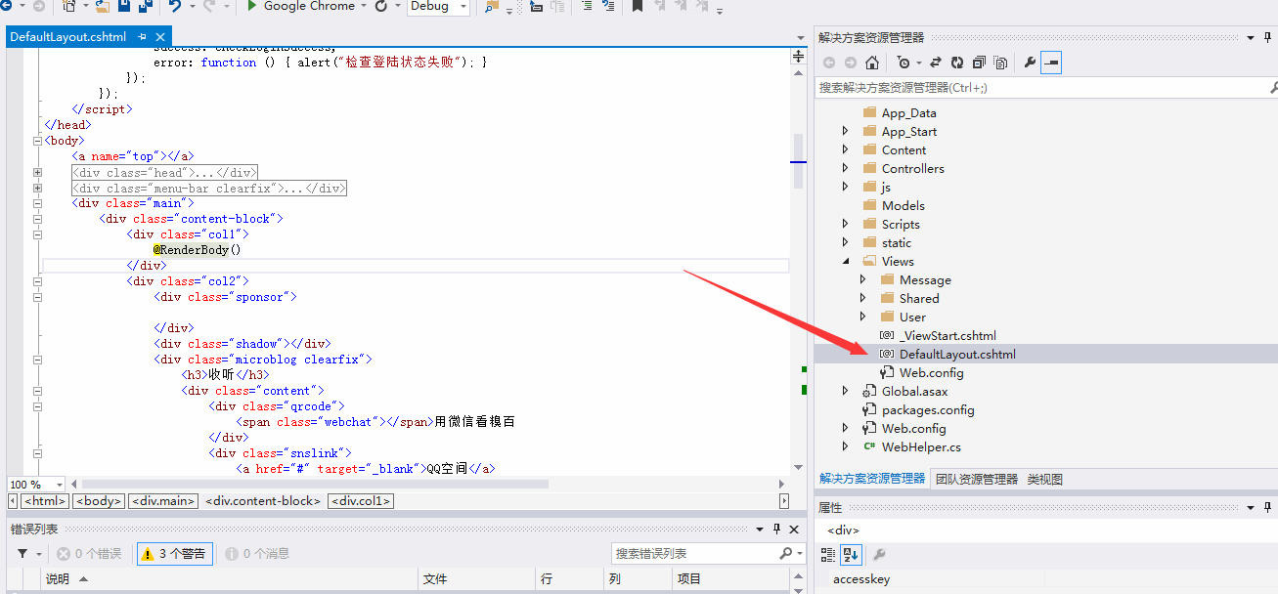Click the Undo arrow in toolbar
1278x594 pixels.
coord(175,7)
